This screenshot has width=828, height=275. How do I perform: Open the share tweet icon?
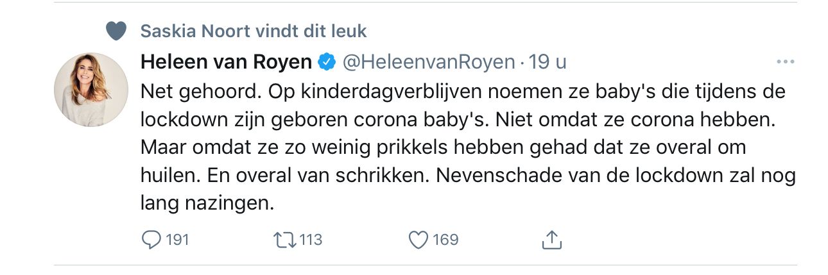pos(552,240)
